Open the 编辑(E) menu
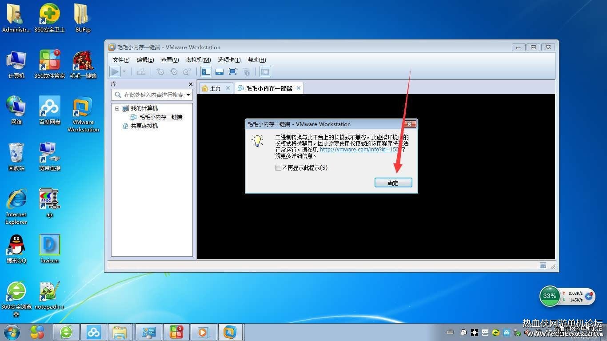This screenshot has width=607, height=341. (145, 60)
